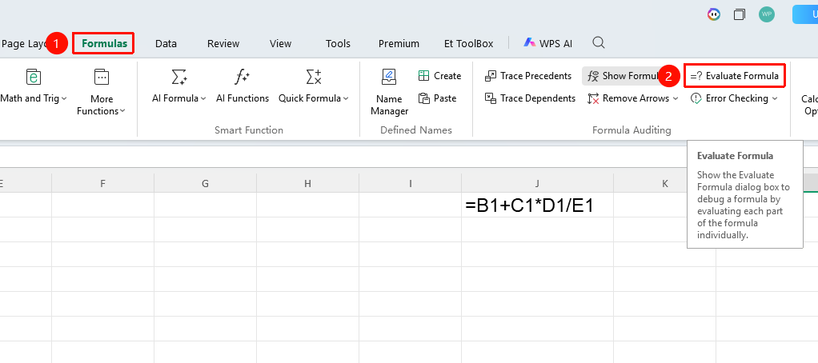Expand the Error Checking dropdown arrow
Viewport: 818px width, 363px height.
(775, 98)
